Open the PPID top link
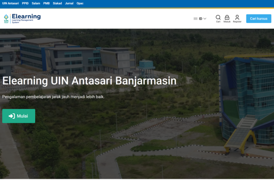The width and height of the screenshot is (274, 183). point(25,3)
